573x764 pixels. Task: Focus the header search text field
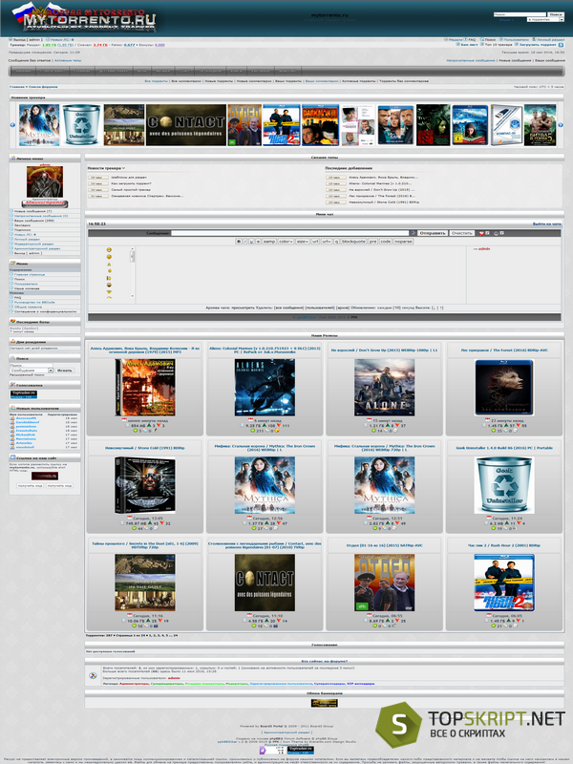coord(520,14)
